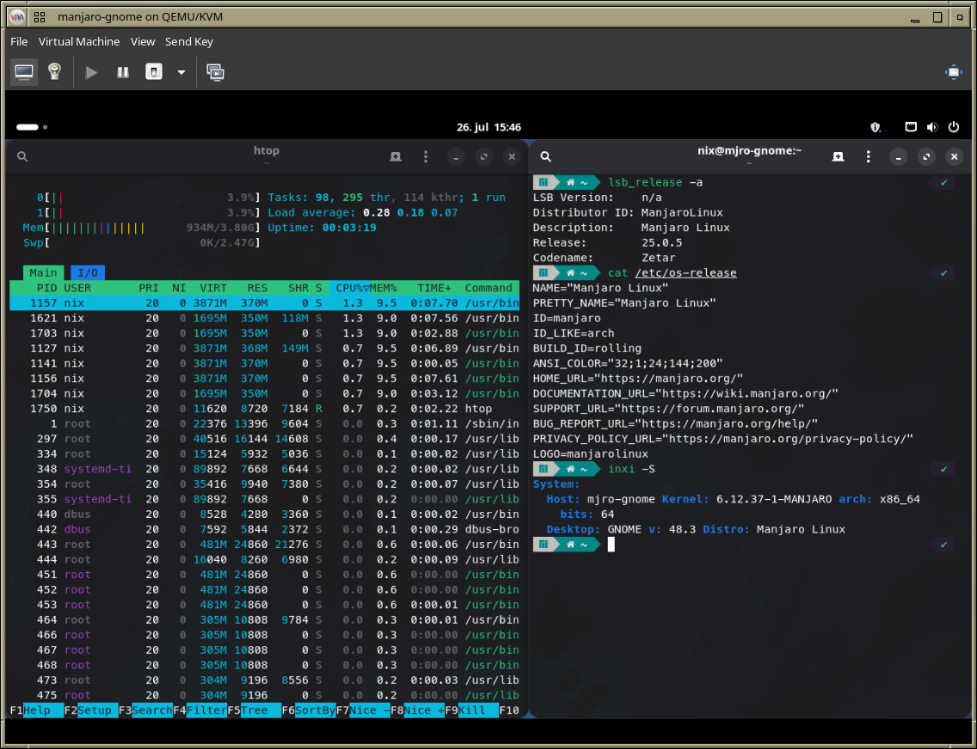Viewport: 977px width, 749px height.
Task: Click the virt-manager app icon in the title bar
Action: click(17, 17)
